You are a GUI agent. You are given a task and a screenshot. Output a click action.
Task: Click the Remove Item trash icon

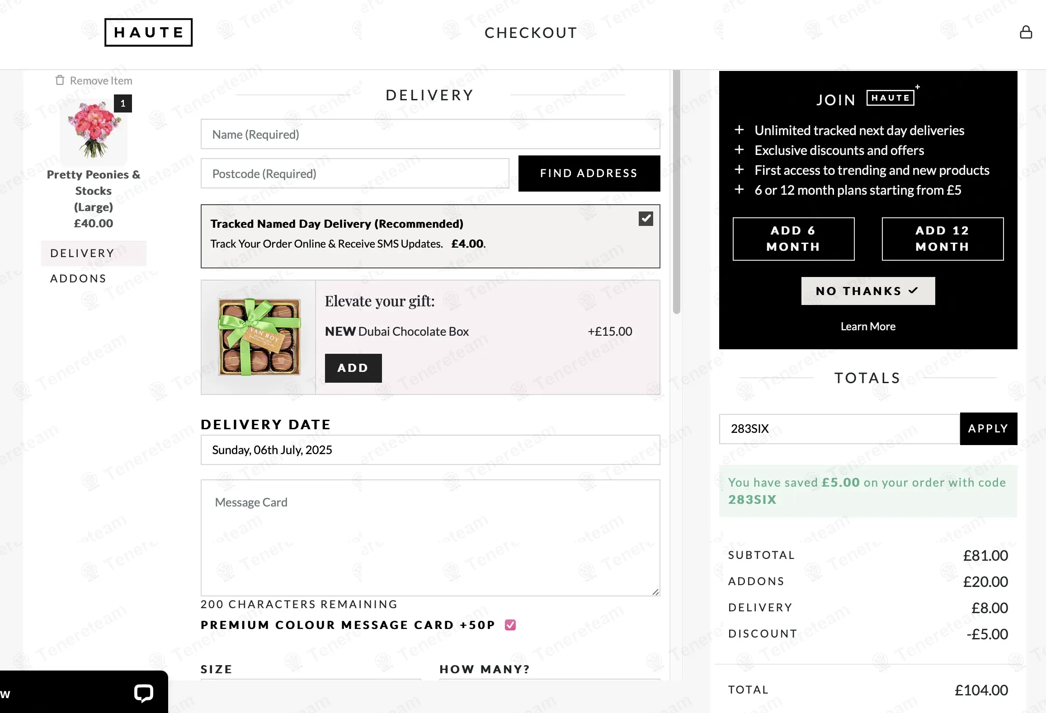(x=60, y=80)
